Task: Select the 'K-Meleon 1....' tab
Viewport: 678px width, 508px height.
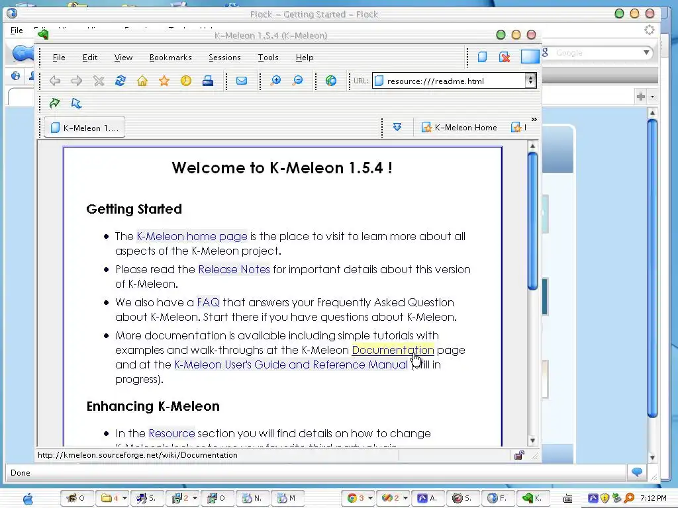Action: [85, 128]
